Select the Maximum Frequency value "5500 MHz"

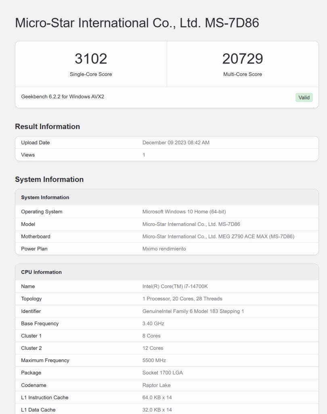click(154, 360)
